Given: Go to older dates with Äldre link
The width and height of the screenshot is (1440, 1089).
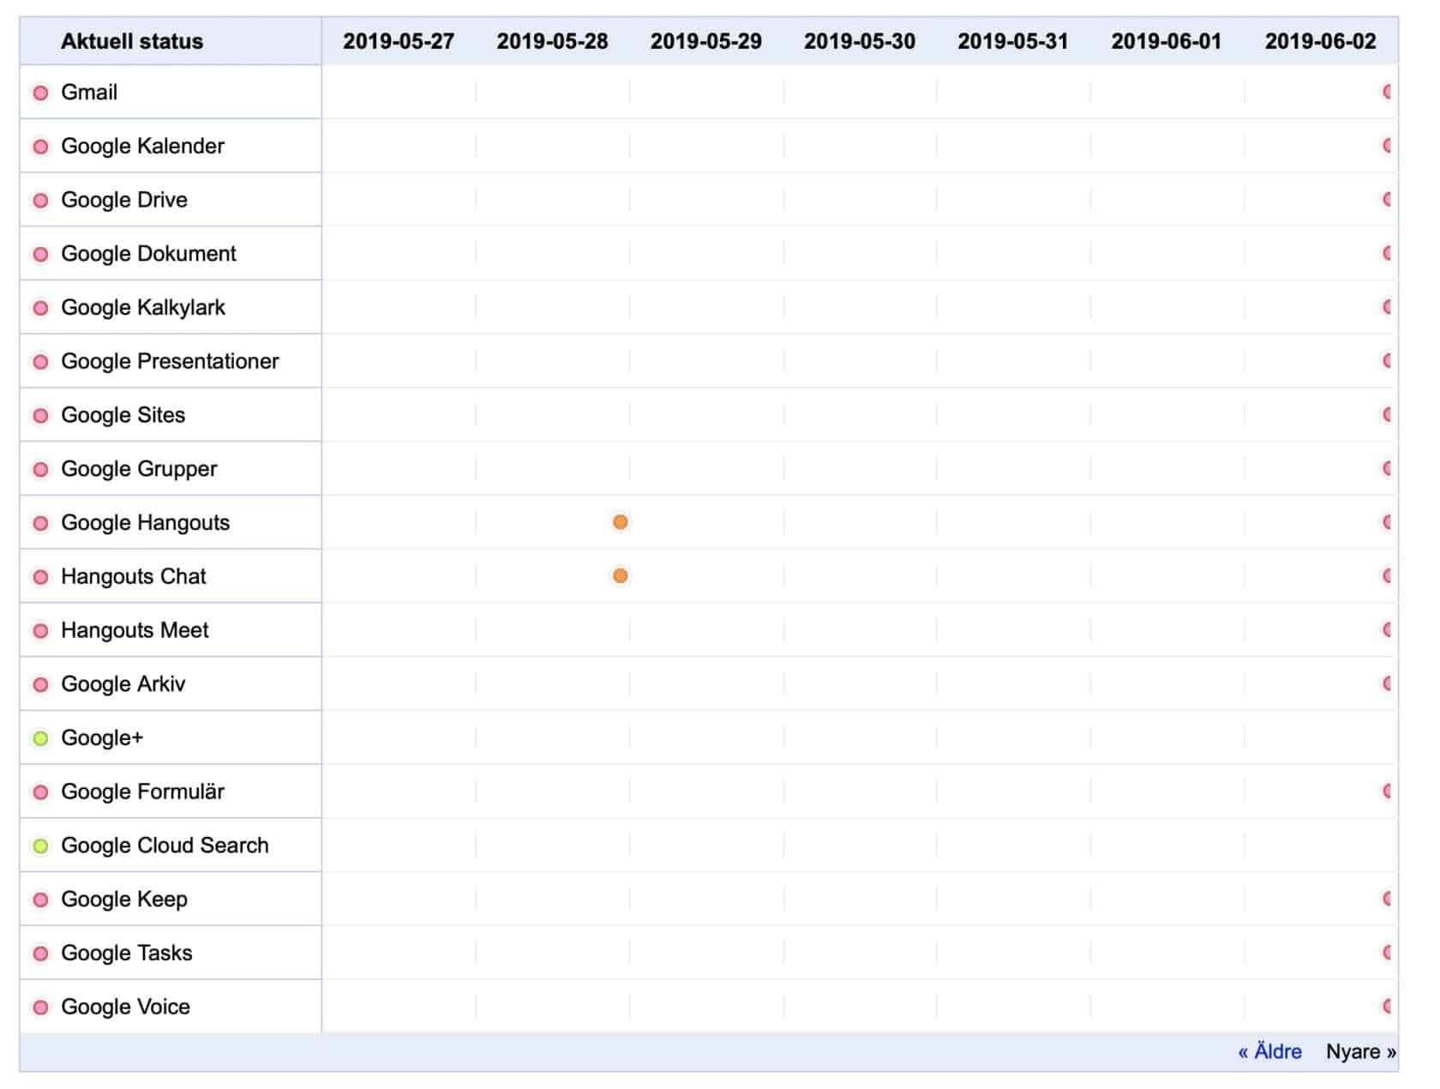Looking at the screenshot, I should coord(1269,1052).
